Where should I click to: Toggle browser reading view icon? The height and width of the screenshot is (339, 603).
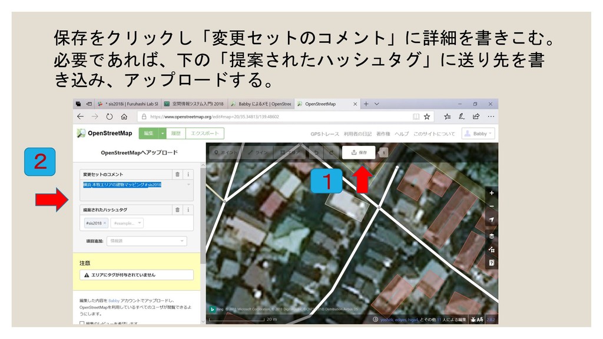click(416, 117)
